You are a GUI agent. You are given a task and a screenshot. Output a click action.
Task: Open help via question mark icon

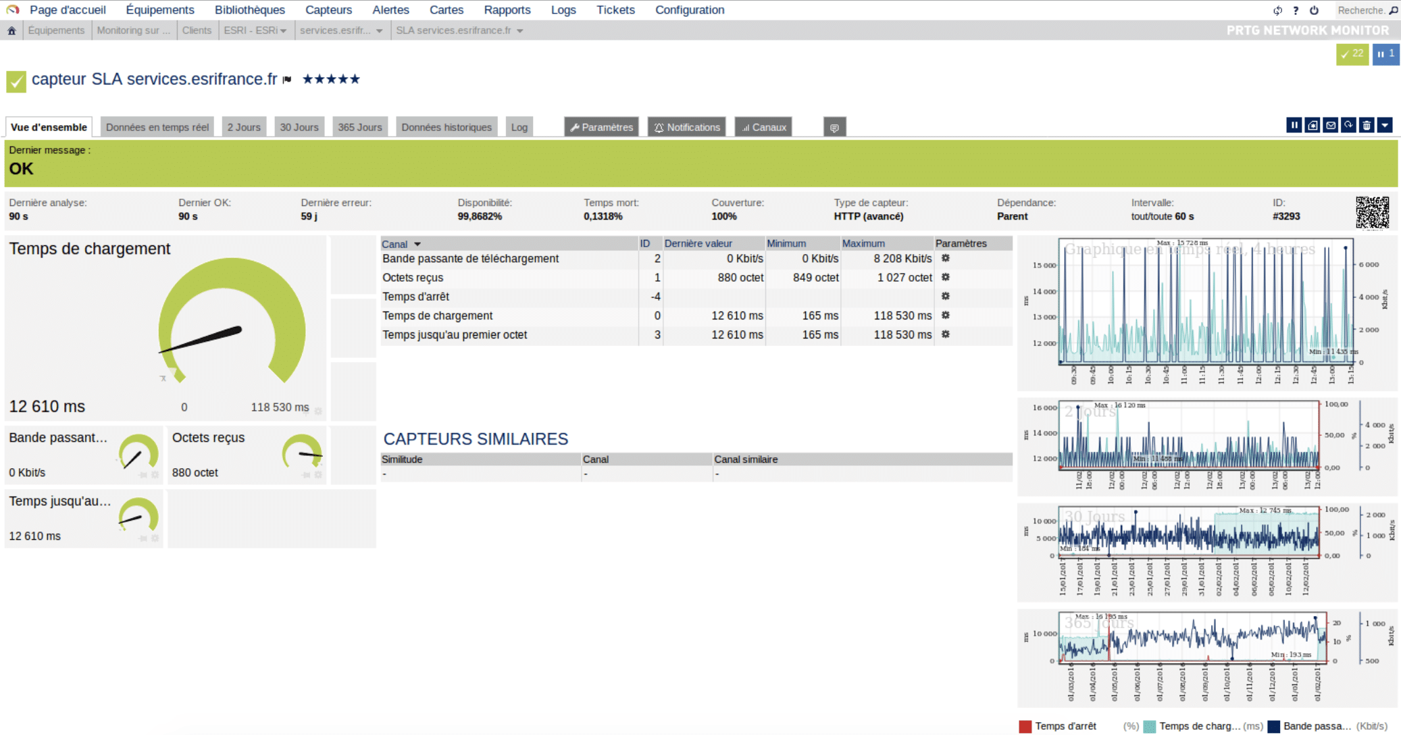coord(1296,10)
